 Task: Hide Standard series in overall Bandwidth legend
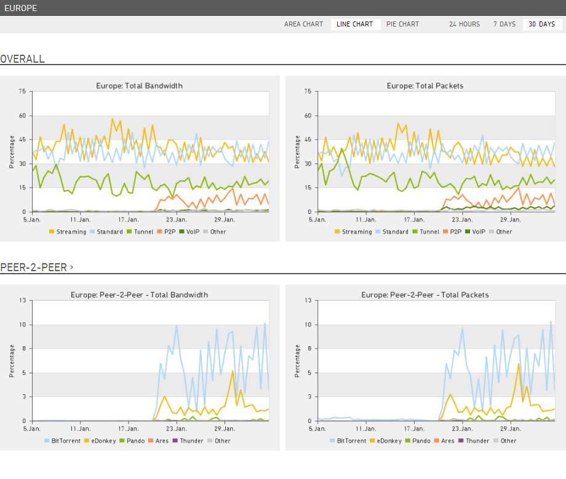tap(106, 232)
